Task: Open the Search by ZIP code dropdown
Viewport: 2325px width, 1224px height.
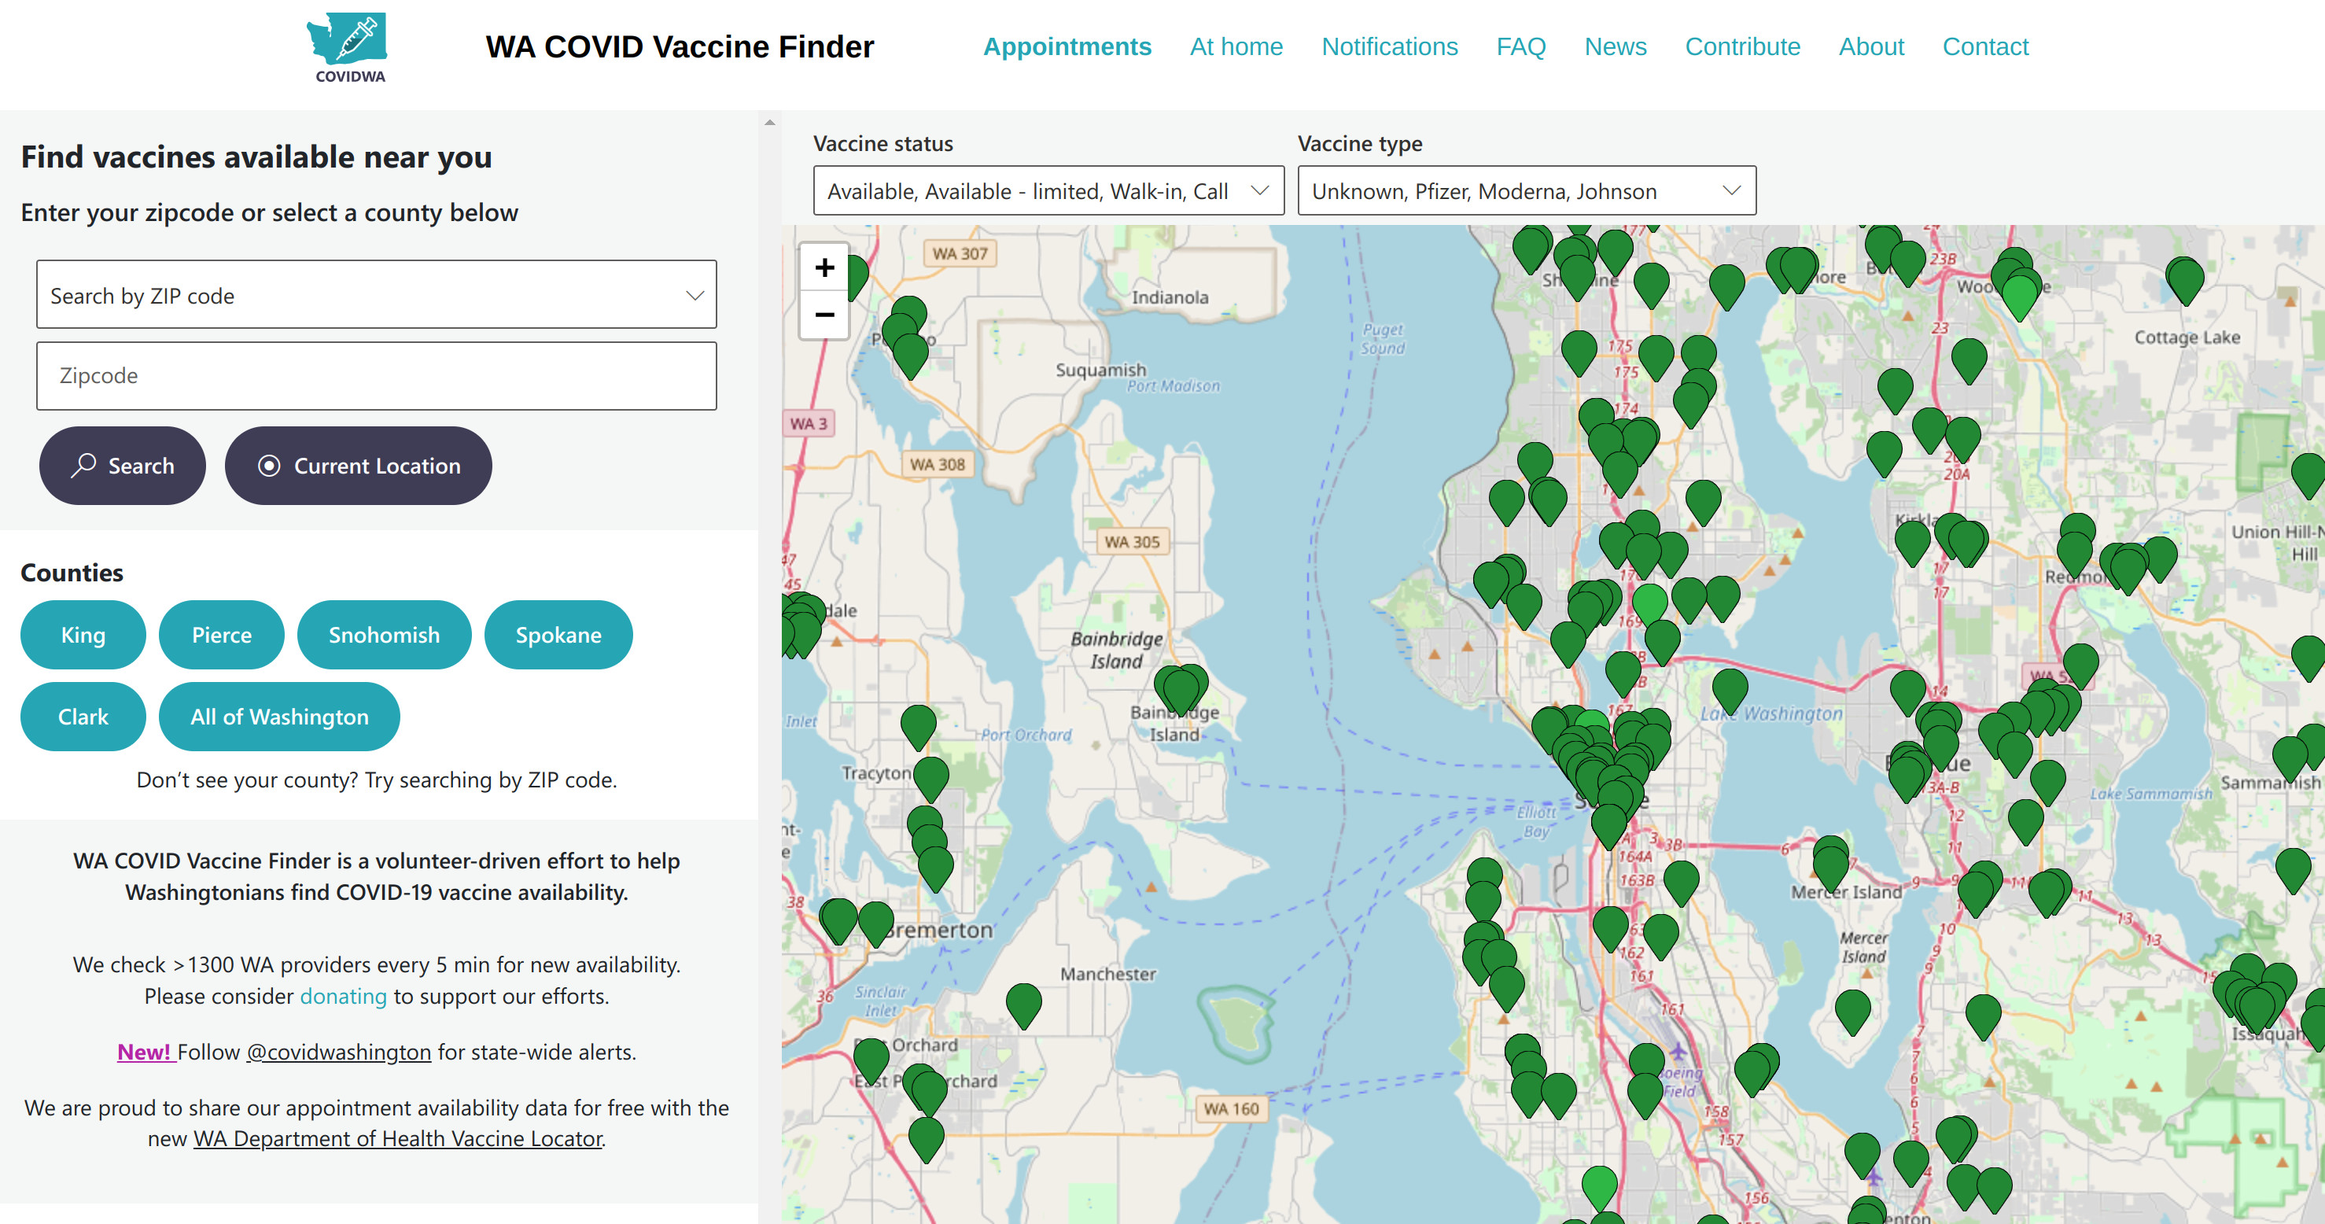Action: pos(377,294)
